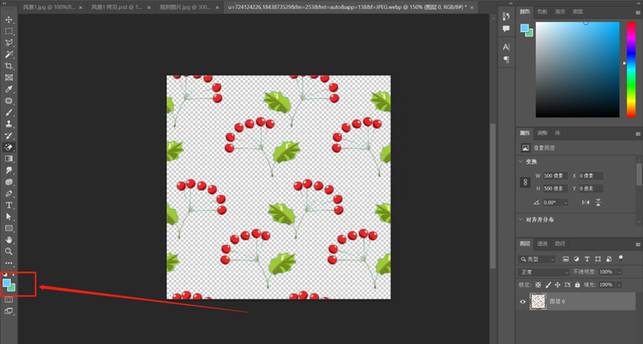Click the width W input field
This screenshot has width=643, height=344.
pos(555,176)
